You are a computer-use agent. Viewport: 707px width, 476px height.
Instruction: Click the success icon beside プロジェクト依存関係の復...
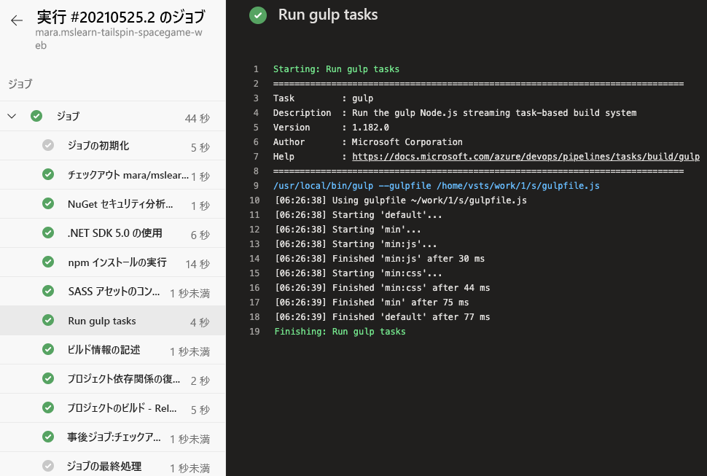[x=48, y=378]
